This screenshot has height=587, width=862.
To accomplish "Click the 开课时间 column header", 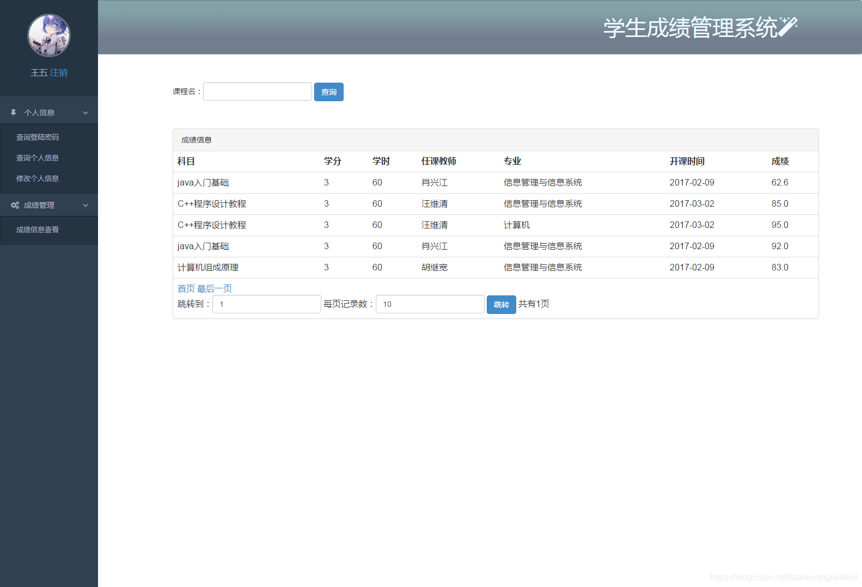I will point(687,161).
